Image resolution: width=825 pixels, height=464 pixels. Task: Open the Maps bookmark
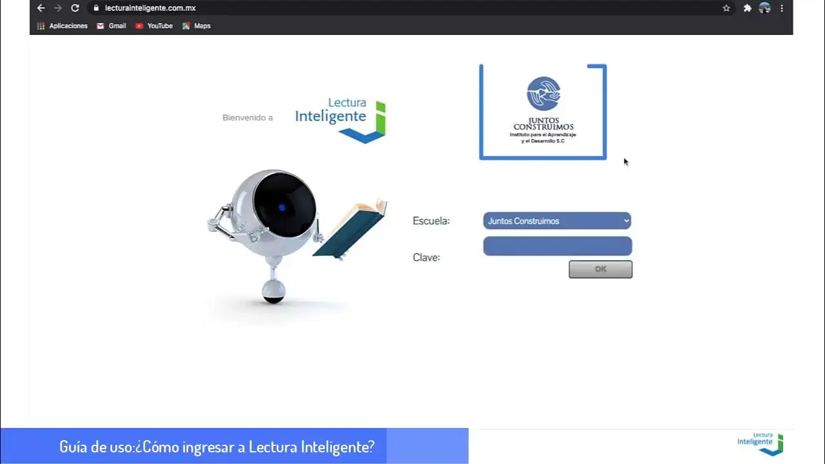[197, 26]
